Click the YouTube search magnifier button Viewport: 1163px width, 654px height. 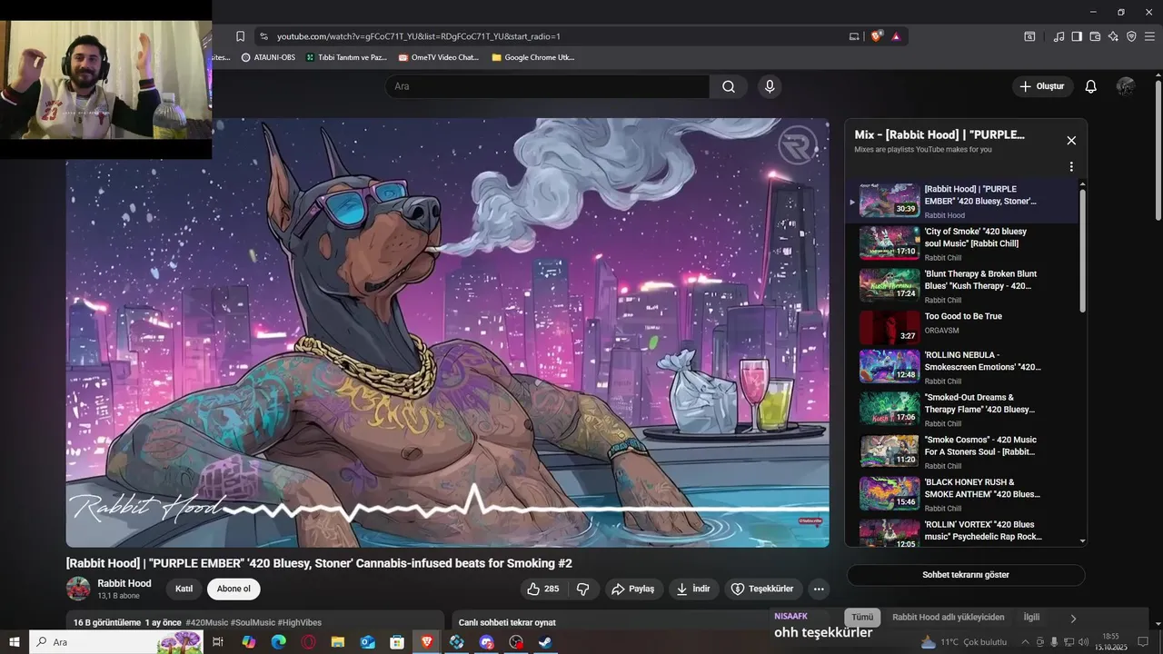coord(729,86)
